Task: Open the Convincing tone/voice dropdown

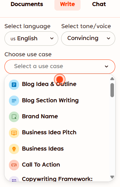Action: click(x=88, y=39)
